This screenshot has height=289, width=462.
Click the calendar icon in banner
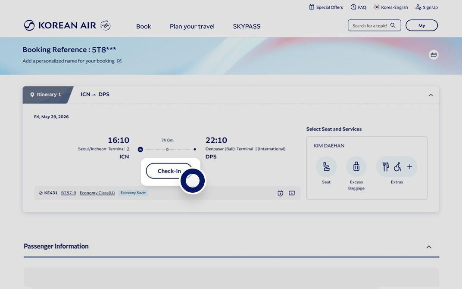(434, 55)
